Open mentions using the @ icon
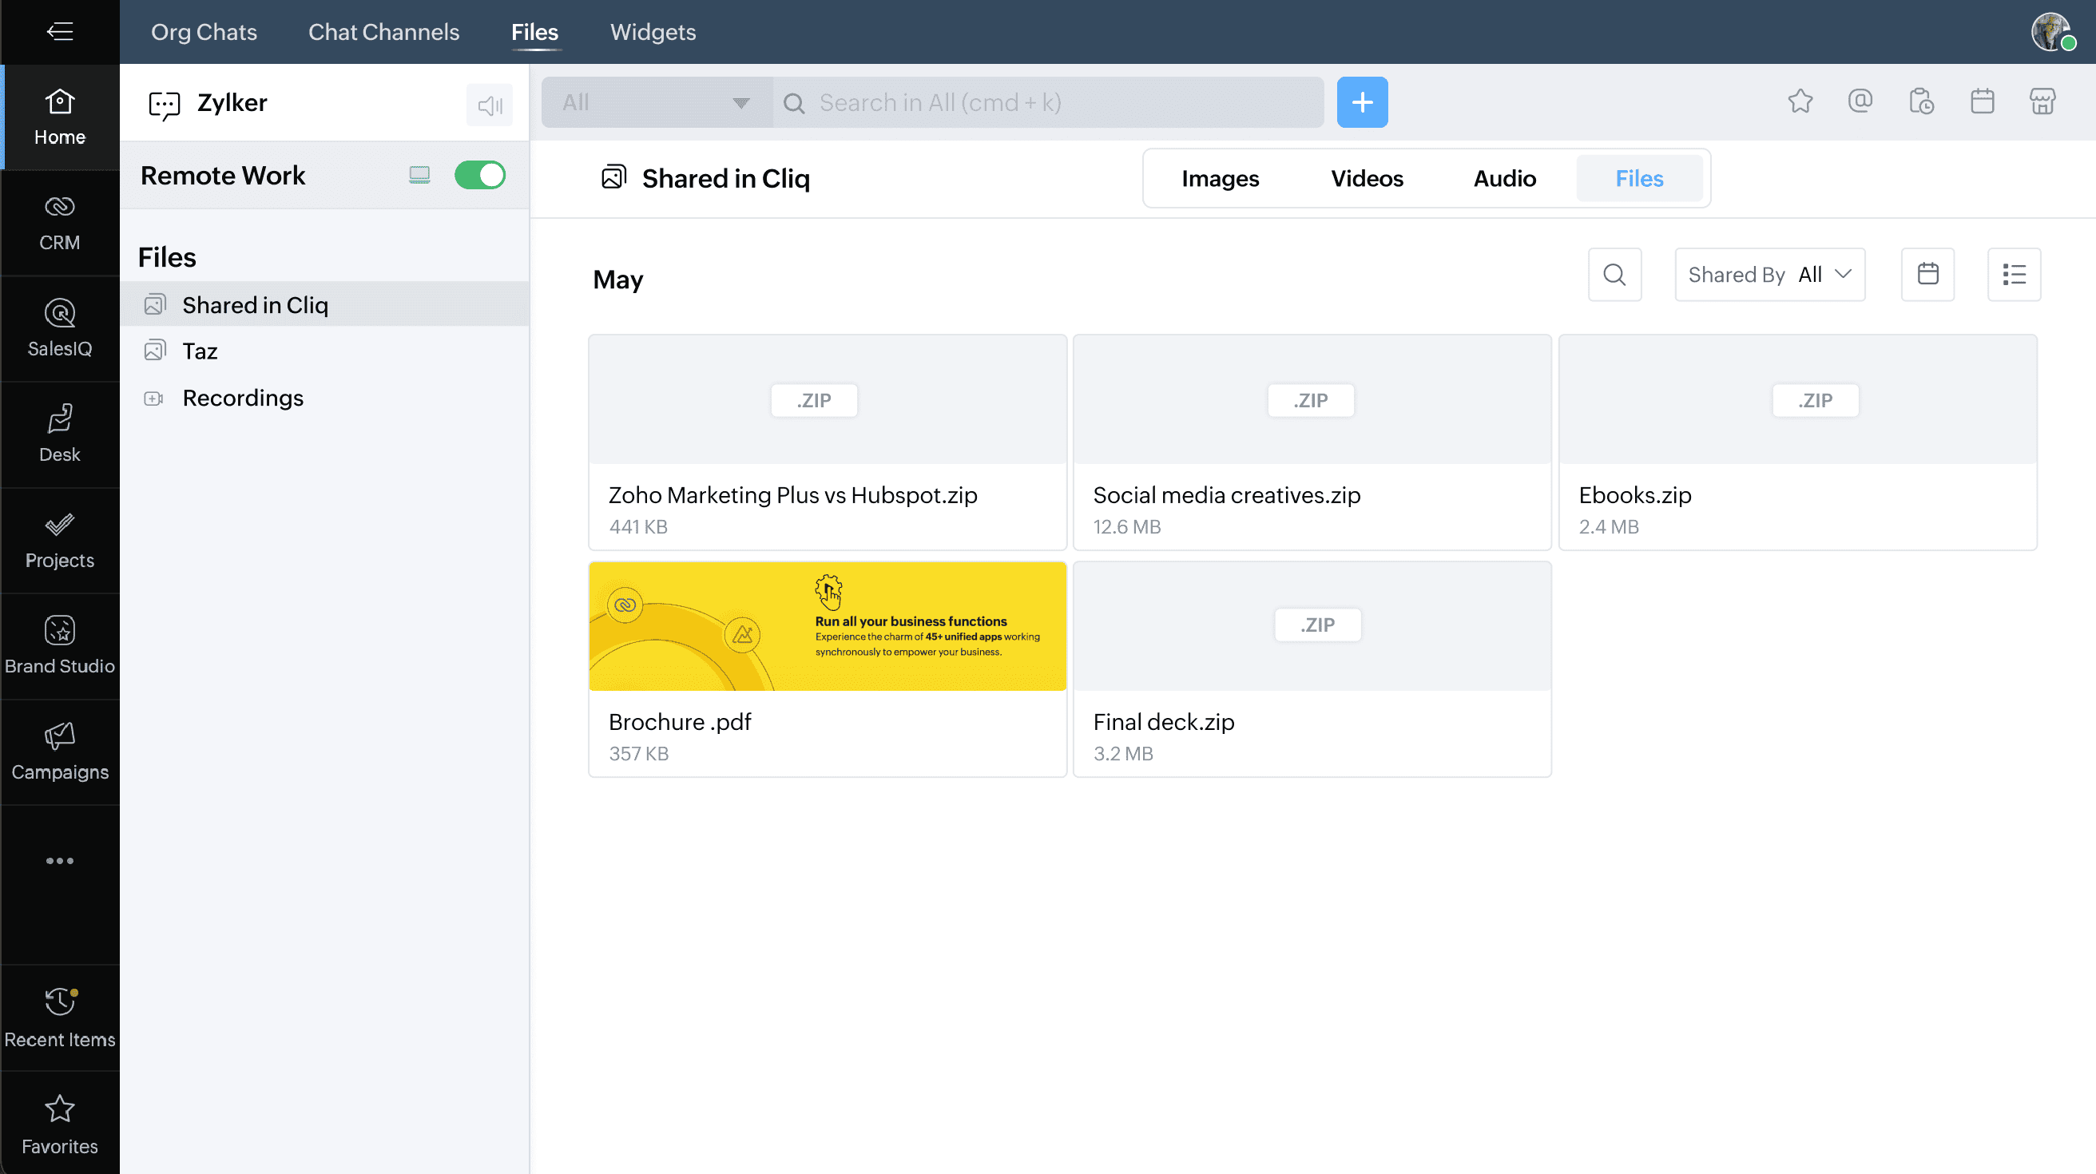The height and width of the screenshot is (1174, 2096). click(1860, 101)
